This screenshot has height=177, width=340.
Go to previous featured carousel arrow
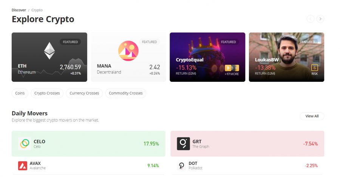click(x=310, y=19)
